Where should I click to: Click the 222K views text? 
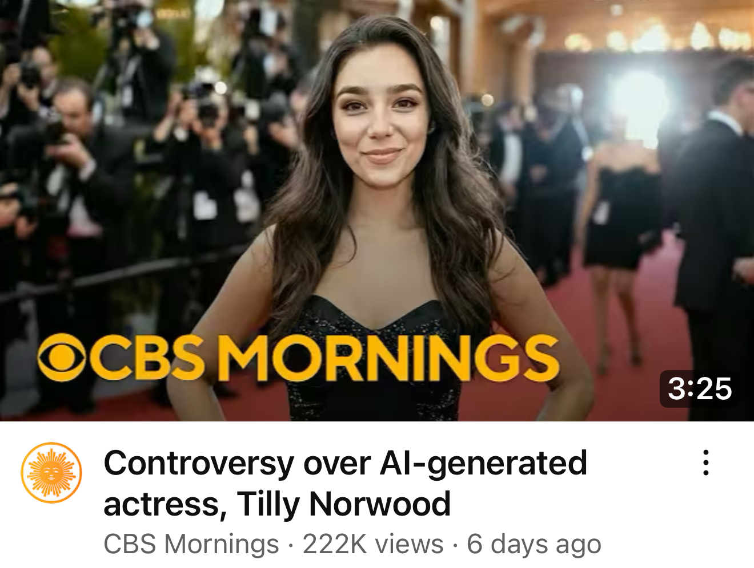[373, 544]
